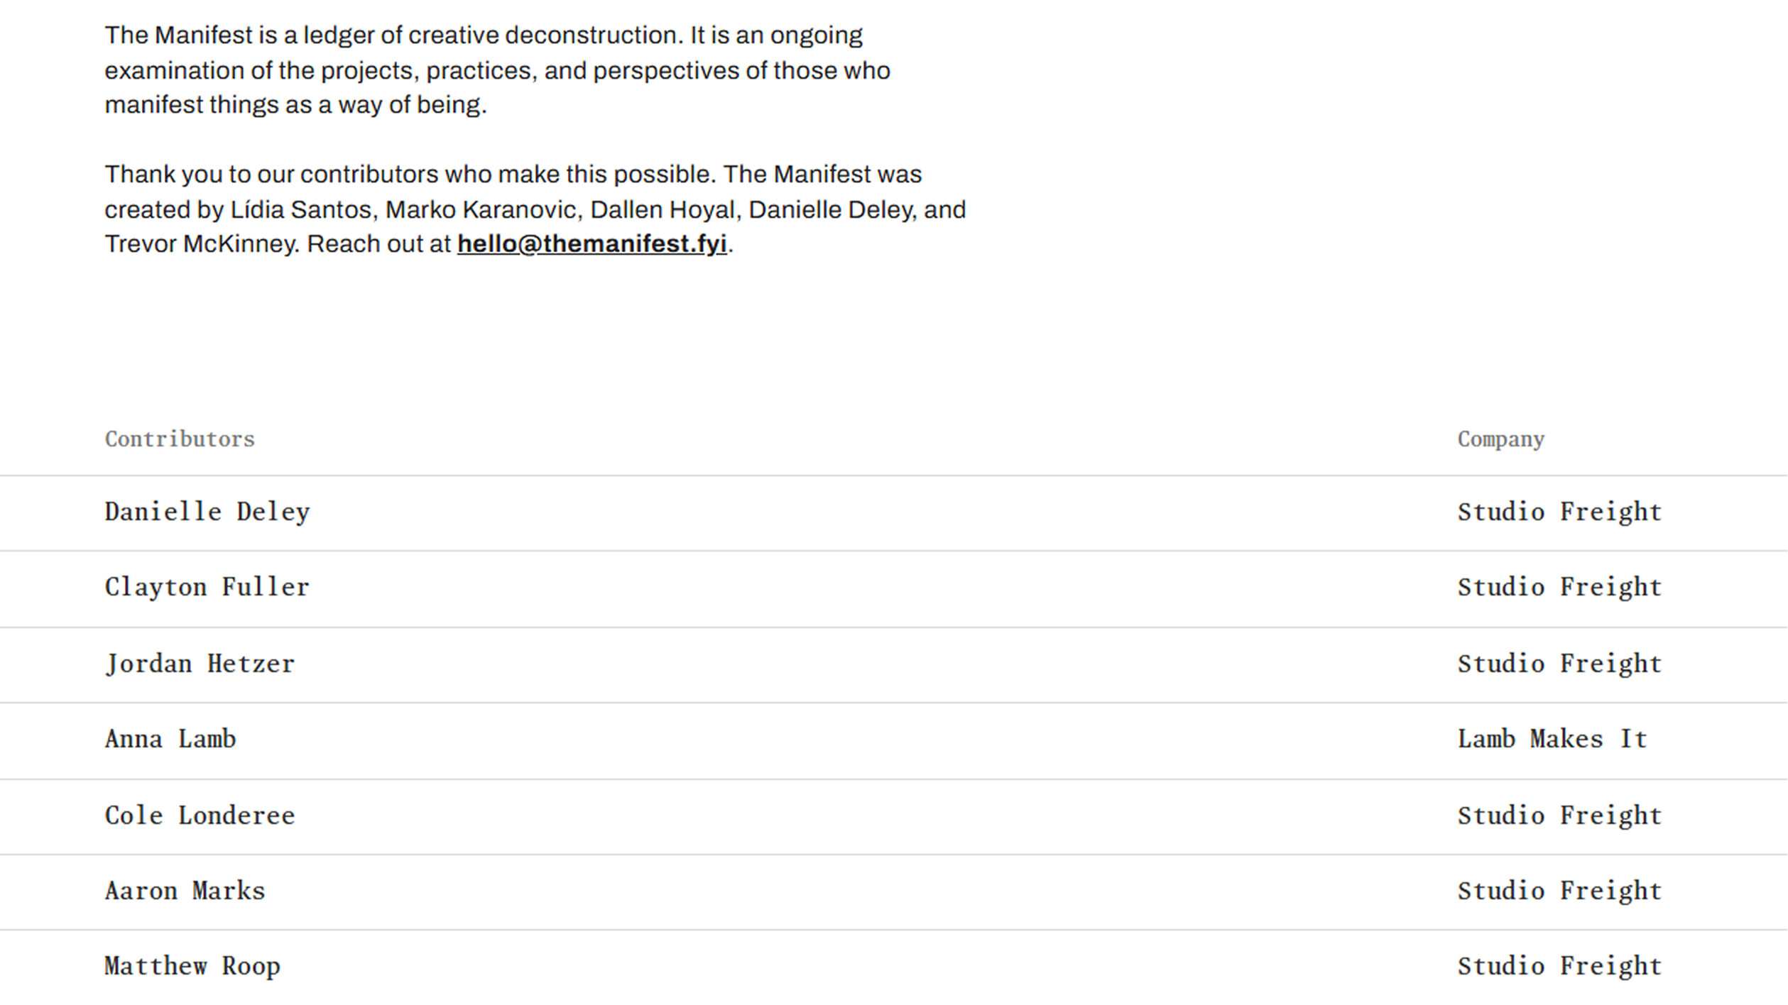Click Studio Freight next to Cole Londeree
This screenshot has height=1005, width=1788.
point(1559,816)
